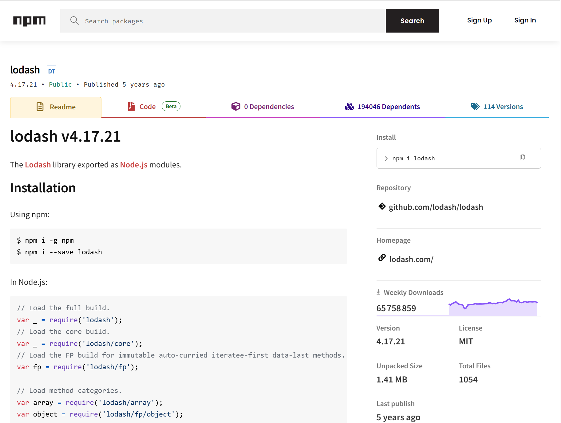Image resolution: width=561 pixels, height=423 pixels.
Task: Copy the npm install command
Action: pyautogui.click(x=522, y=157)
